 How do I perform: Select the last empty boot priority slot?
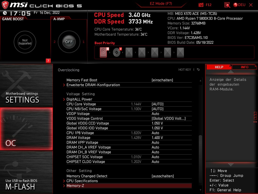tap(180, 53)
